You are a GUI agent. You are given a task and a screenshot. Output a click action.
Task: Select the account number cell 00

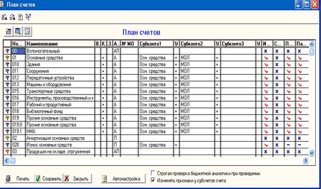(x=18, y=51)
